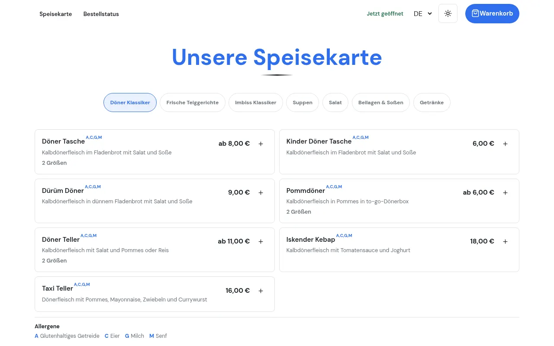Image resolution: width=554 pixels, height=346 pixels.
Task: Switch to Frische Teiggerichte category
Action: pos(193,103)
